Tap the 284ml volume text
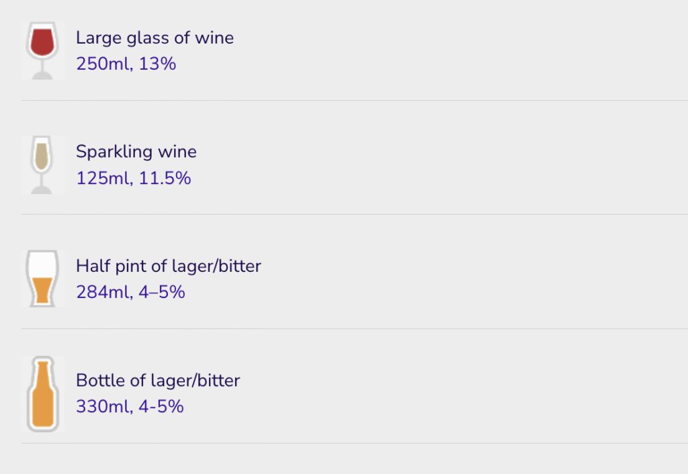 [x=103, y=292]
